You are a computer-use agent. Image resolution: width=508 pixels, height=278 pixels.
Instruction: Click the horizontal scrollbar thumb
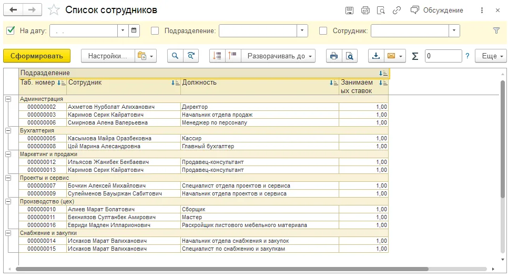click(x=222, y=269)
